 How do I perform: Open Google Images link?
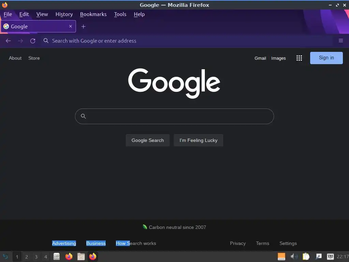click(278, 58)
